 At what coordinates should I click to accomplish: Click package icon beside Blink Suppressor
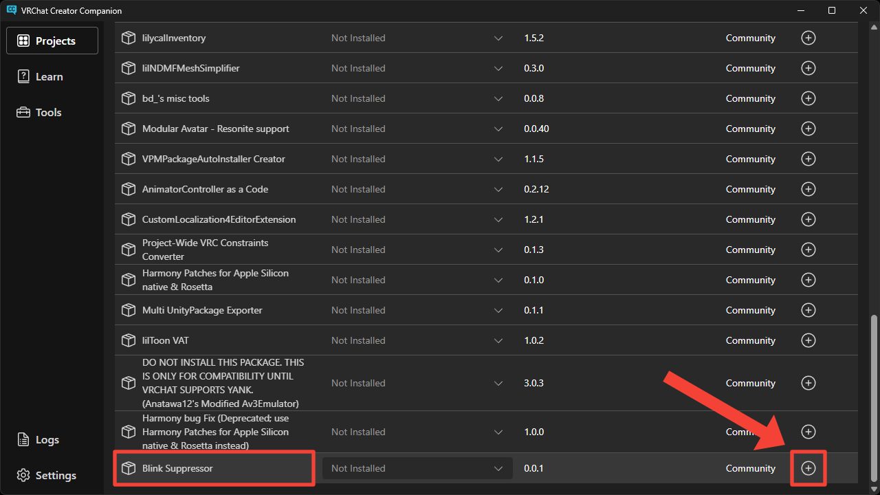(129, 468)
